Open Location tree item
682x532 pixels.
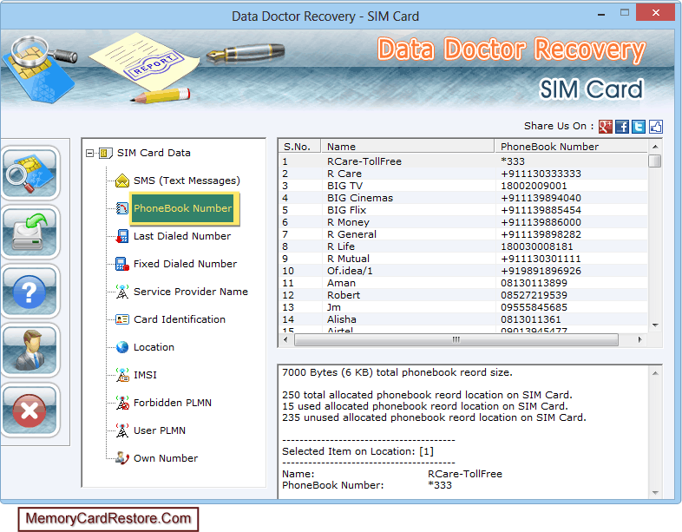pyautogui.click(x=154, y=347)
